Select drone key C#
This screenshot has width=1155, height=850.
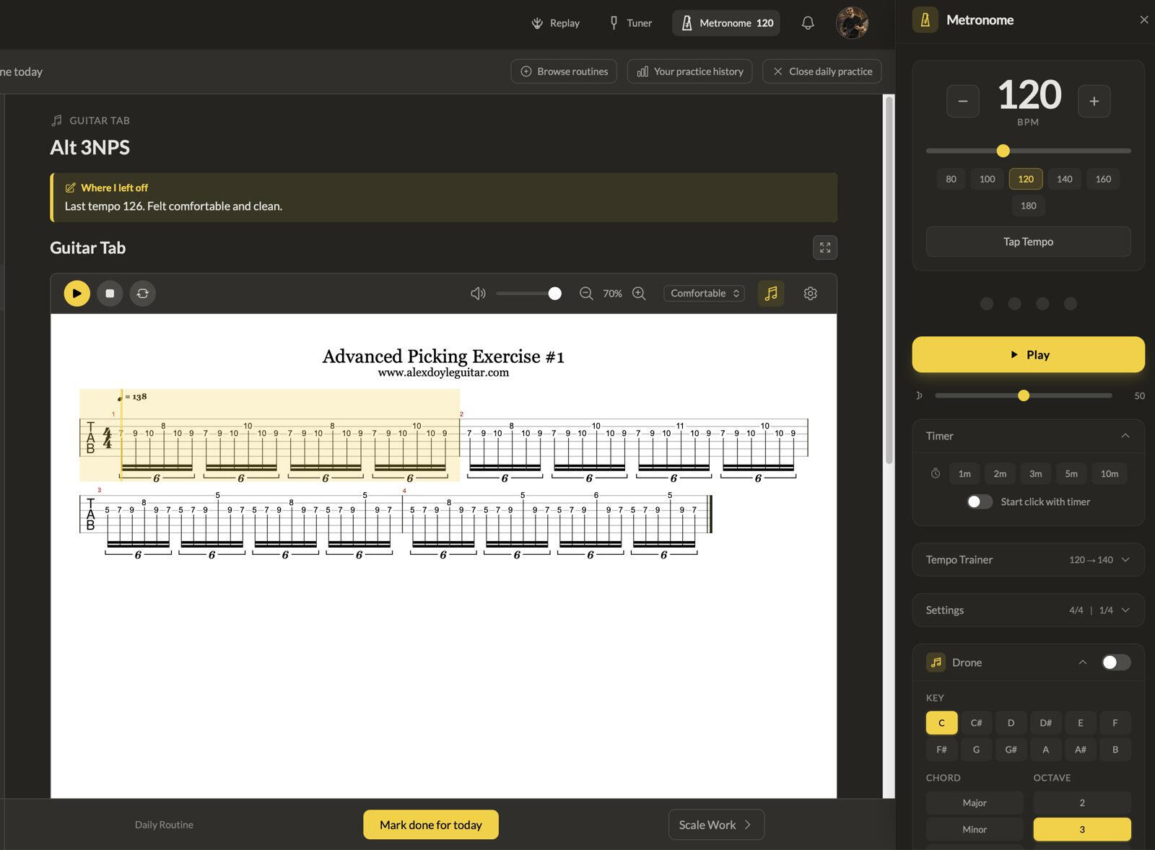point(976,723)
